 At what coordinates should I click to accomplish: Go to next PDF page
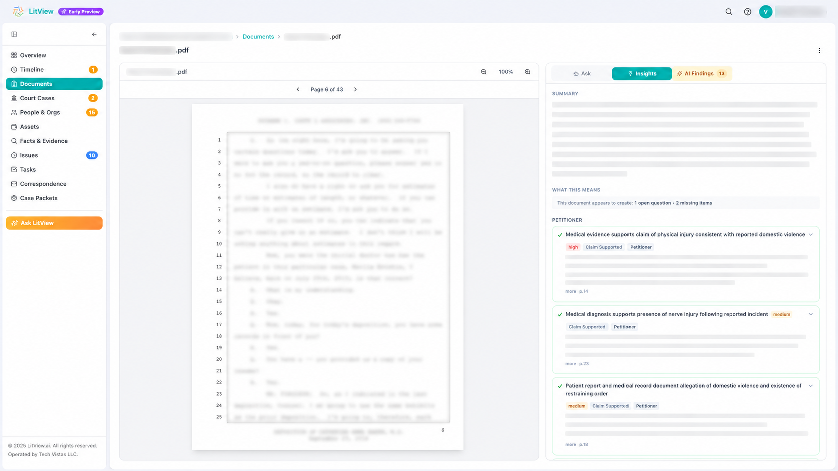pos(356,89)
